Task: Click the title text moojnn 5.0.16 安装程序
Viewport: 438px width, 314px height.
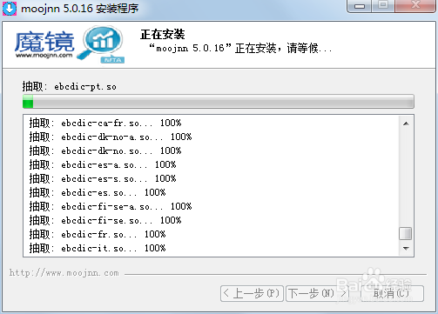Action: 80,9
